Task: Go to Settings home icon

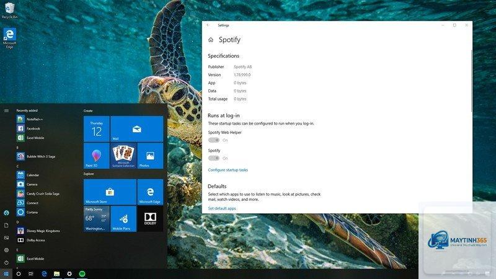Action: 211,40
